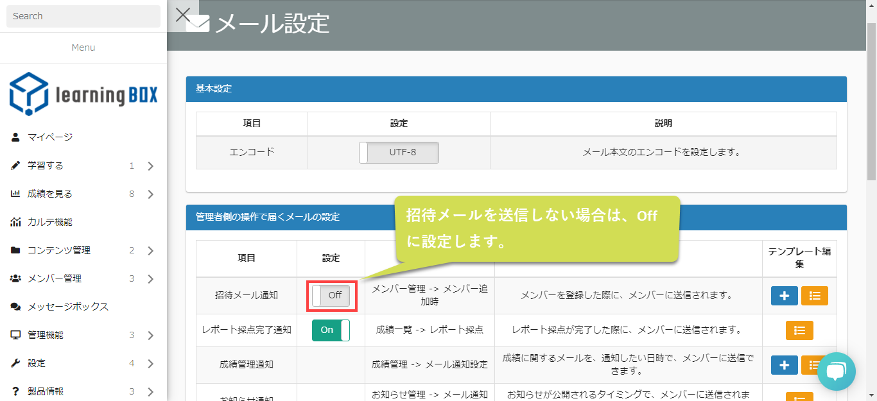Open the chat support bubble
Viewport: 877px width, 401px height.
pos(837,371)
